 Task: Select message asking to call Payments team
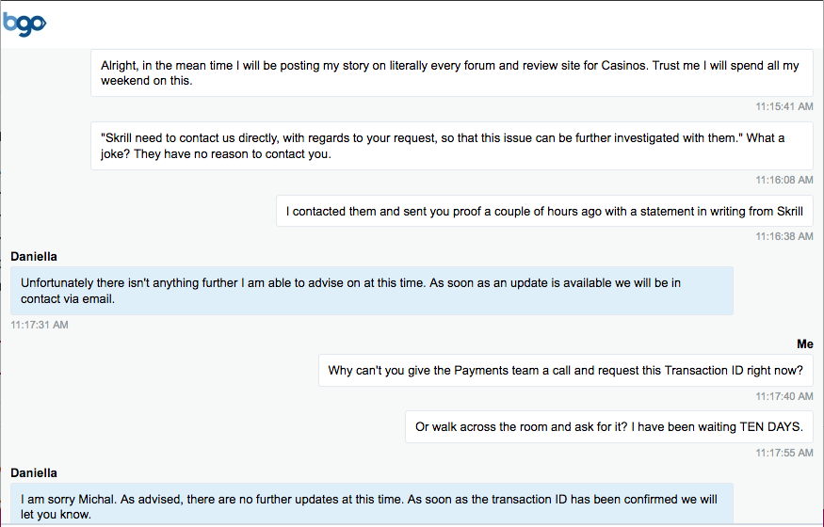pos(565,371)
